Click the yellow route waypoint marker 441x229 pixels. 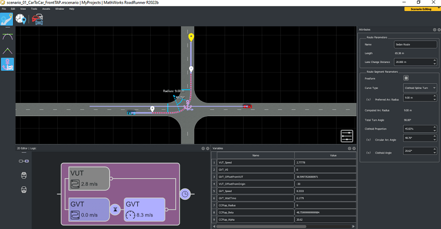coord(191,37)
